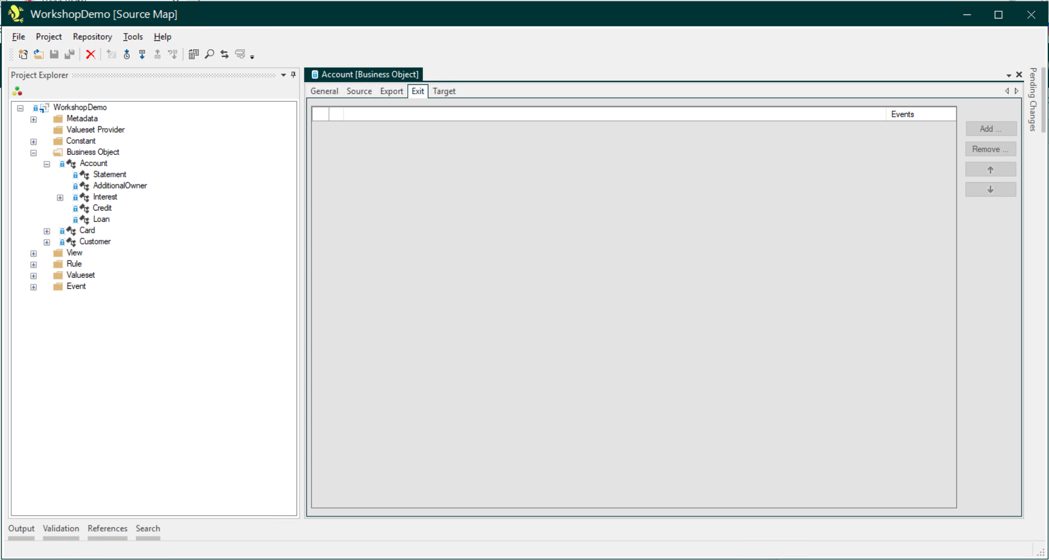Image resolution: width=1049 pixels, height=560 pixels.
Task: Click the Add button in the Exit panel
Action: 990,129
